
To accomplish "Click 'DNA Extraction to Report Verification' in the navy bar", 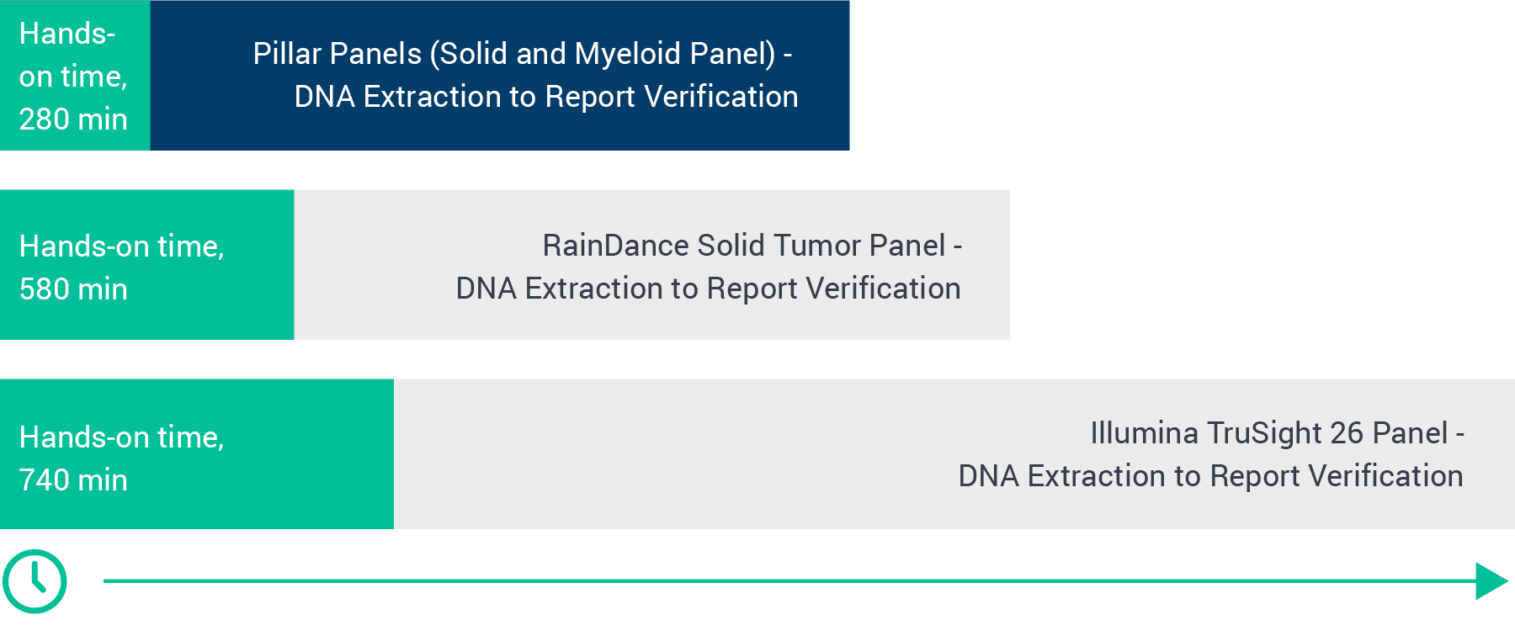I will (545, 97).
